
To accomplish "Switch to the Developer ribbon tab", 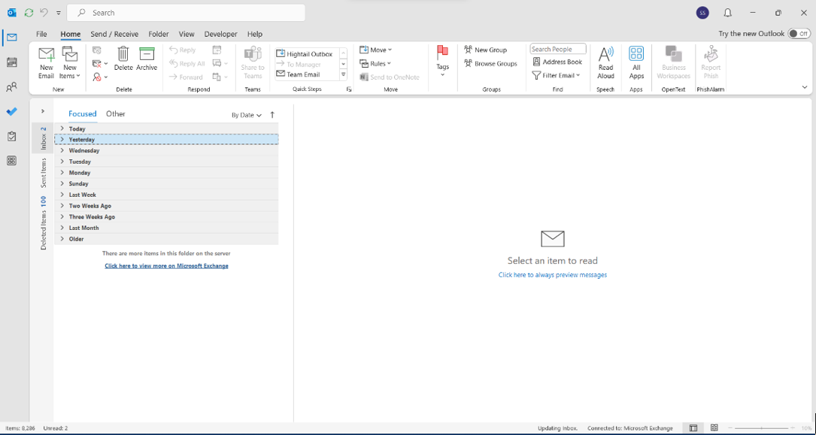I will coord(220,34).
